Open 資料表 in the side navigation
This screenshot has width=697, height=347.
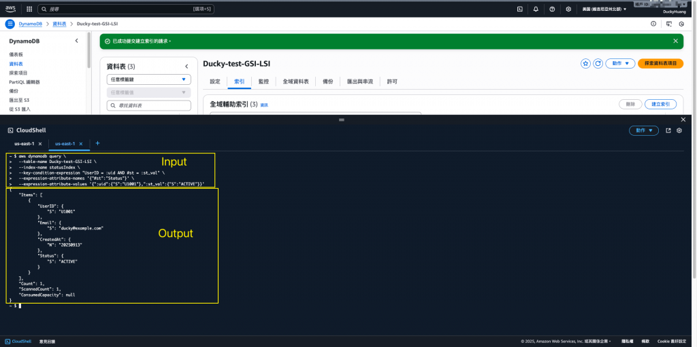coord(16,64)
